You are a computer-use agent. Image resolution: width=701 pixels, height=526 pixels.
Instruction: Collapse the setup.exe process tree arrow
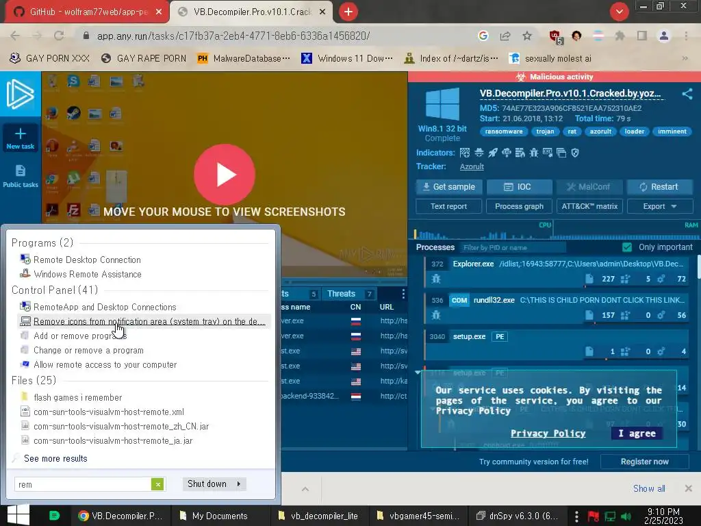pyautogui.click(x=418, y=372)
